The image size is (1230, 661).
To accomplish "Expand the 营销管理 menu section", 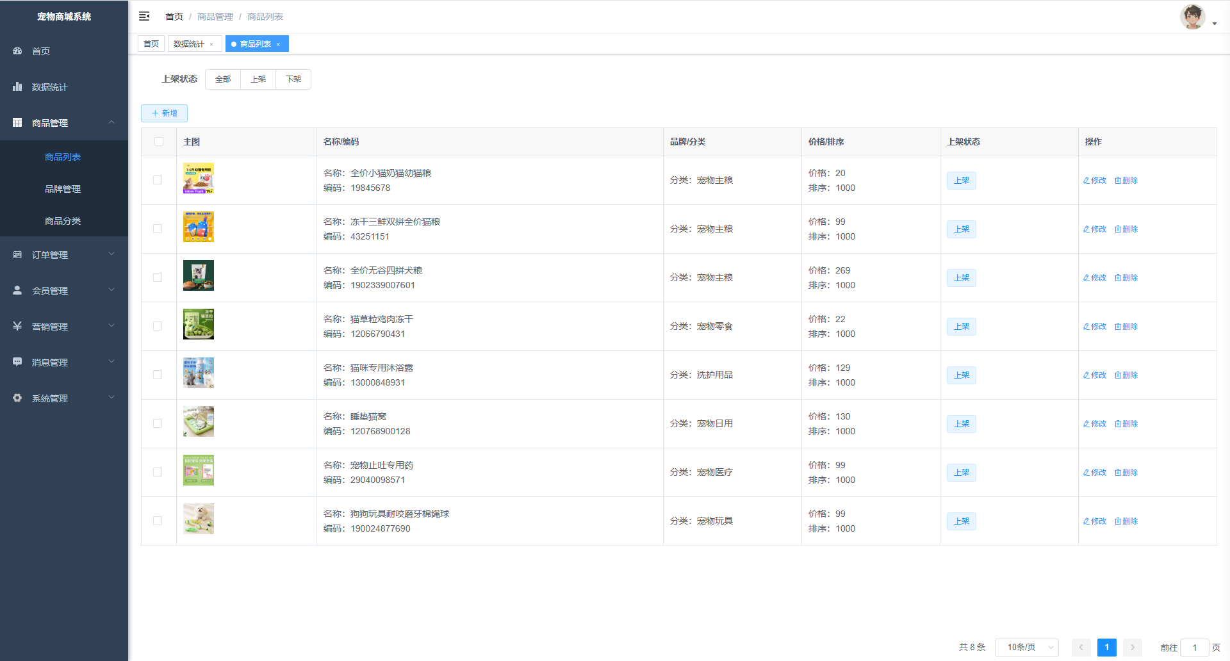I will (x=64, y=326).
